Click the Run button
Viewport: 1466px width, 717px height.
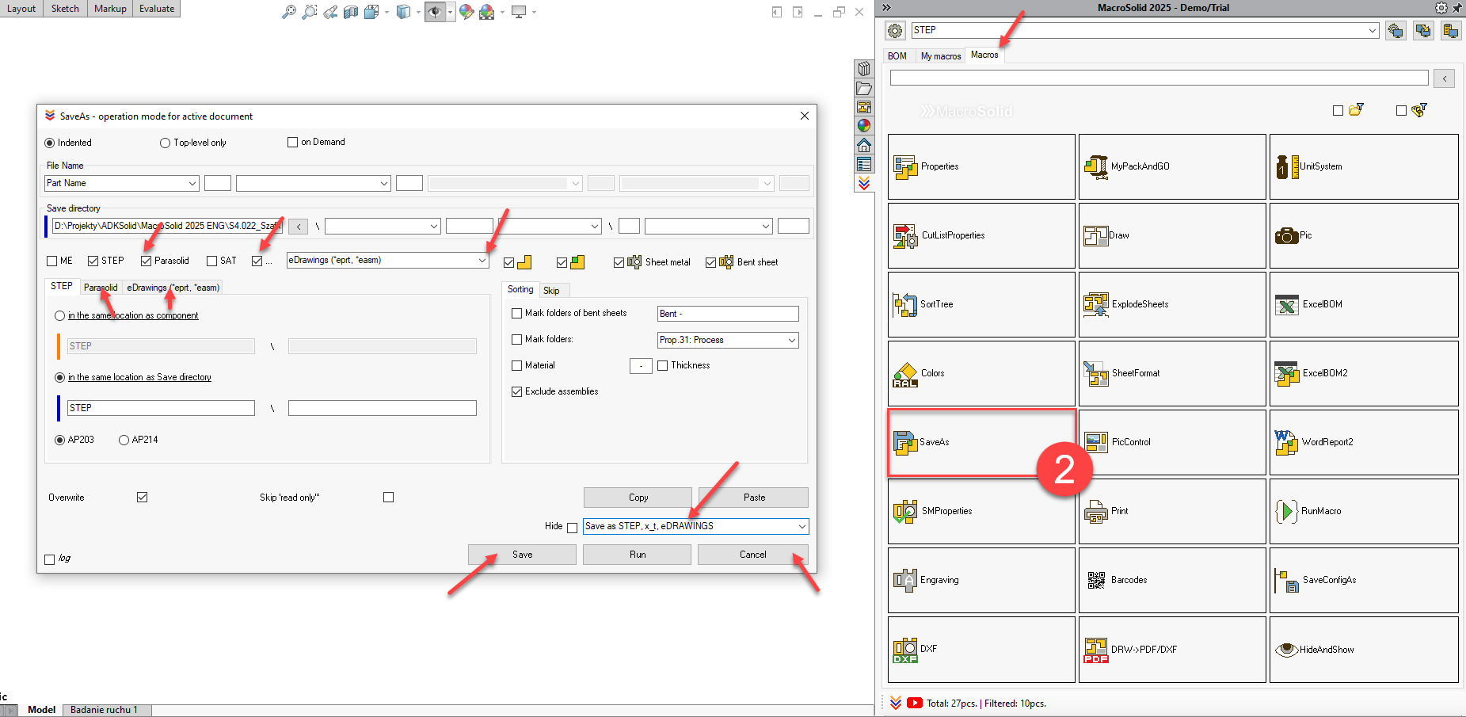[x=638, y=555]
